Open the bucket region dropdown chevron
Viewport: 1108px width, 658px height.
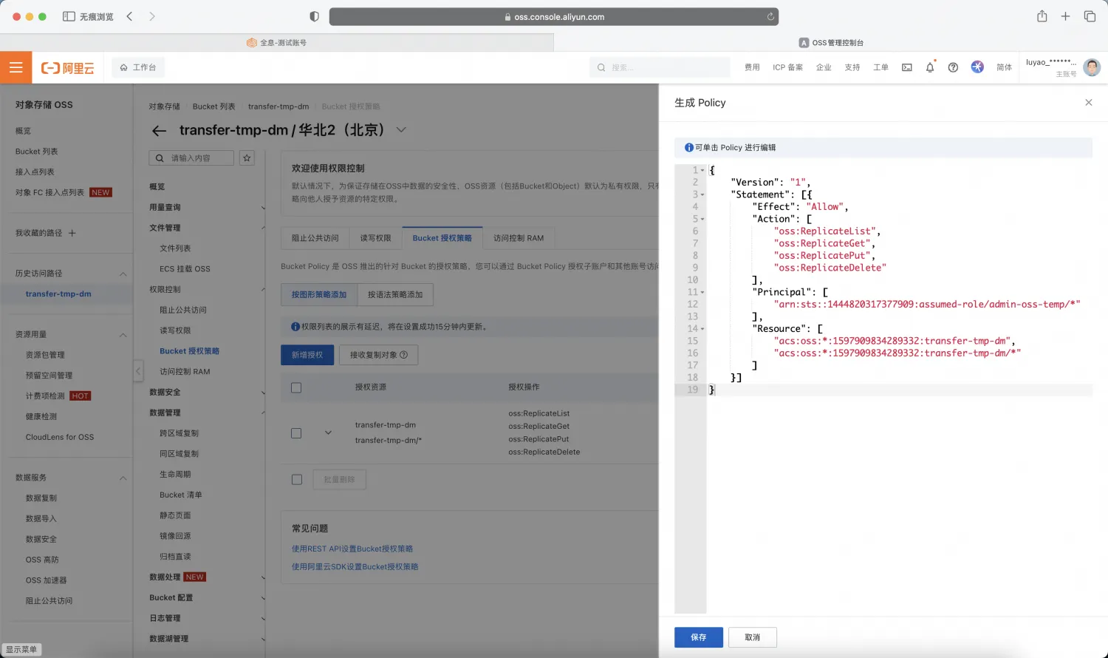point(401,129)
